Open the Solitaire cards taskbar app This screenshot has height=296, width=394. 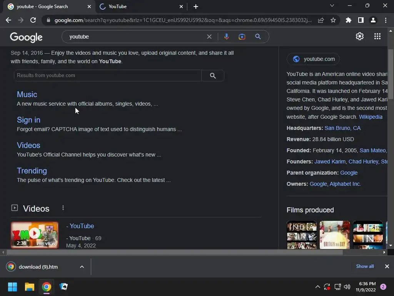click(x=63, y=287)
